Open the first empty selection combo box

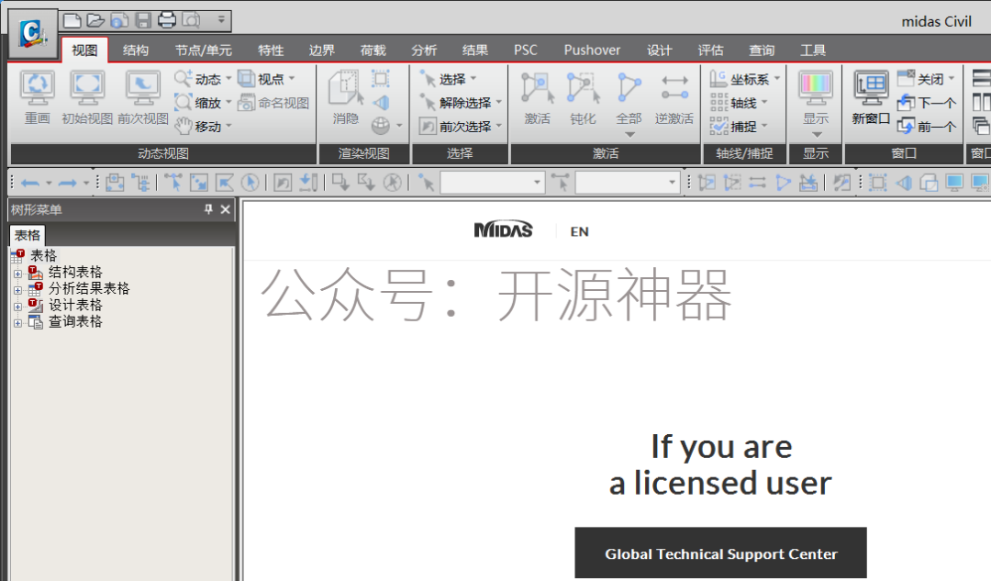[492, 183]
